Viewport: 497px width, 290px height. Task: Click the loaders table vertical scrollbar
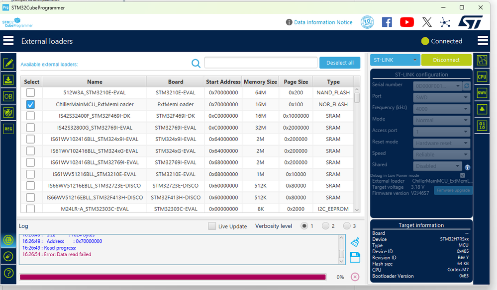pos(357,150)
